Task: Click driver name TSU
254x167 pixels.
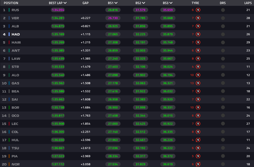Action: pyautogui.click(x=15, y=148)
